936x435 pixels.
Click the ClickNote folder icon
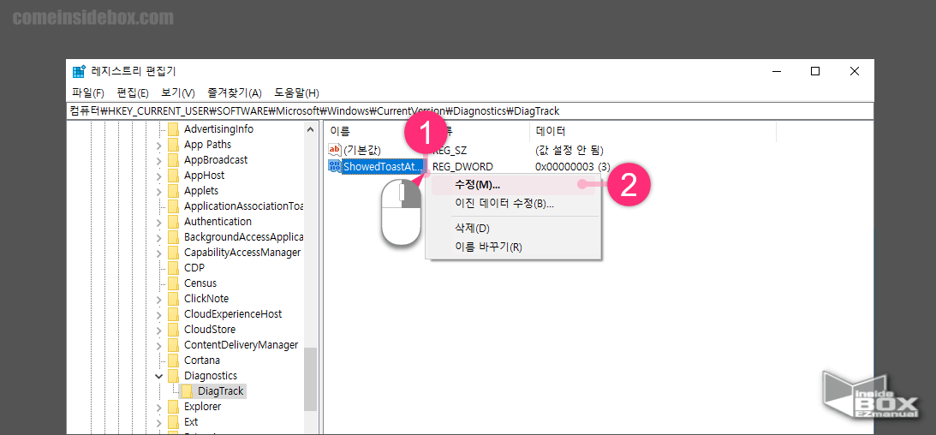coord(174,298)
